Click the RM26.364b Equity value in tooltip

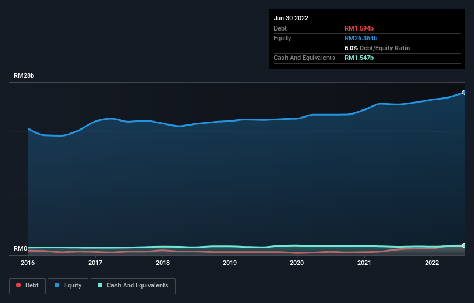tap(361, 38)
